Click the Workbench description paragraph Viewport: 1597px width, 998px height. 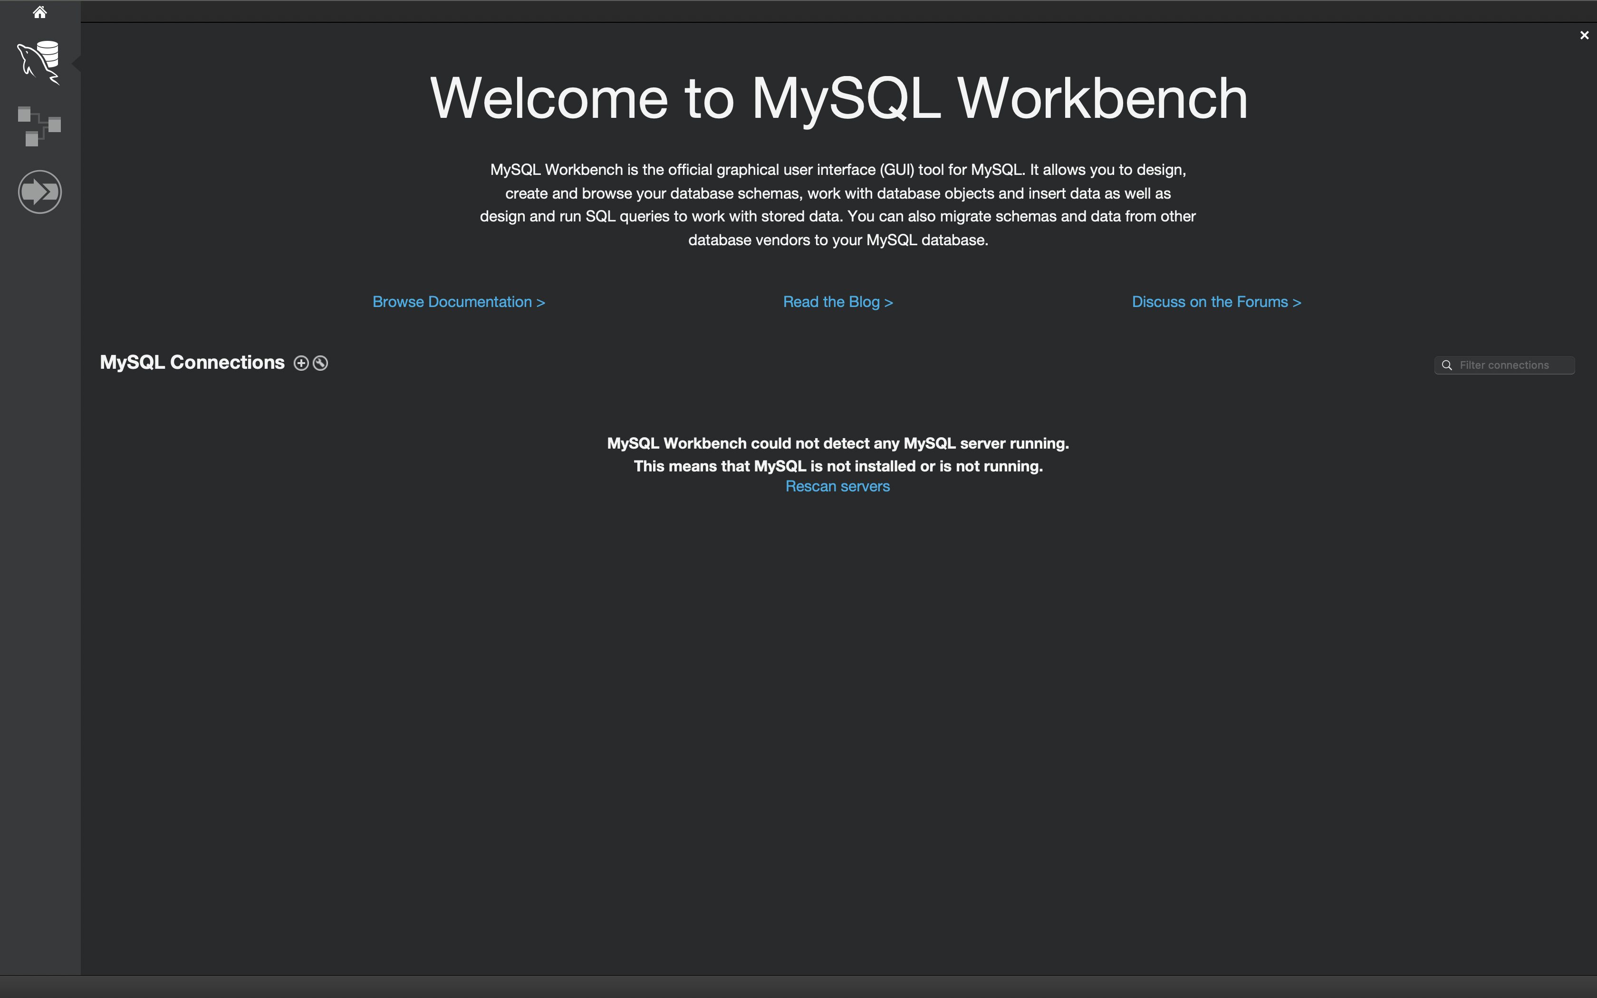[x=837, y=205]
